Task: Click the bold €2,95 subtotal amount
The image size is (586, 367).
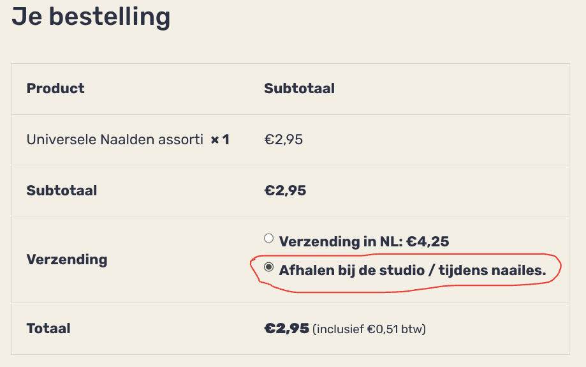Action: [284, 190]
